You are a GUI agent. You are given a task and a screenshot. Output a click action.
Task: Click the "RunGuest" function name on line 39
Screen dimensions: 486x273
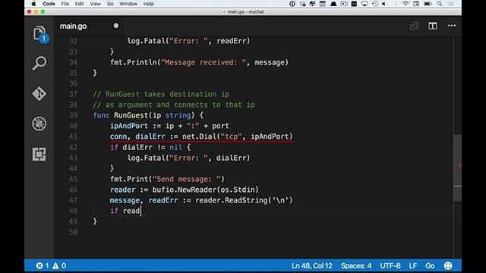click(x=131, y=115)
